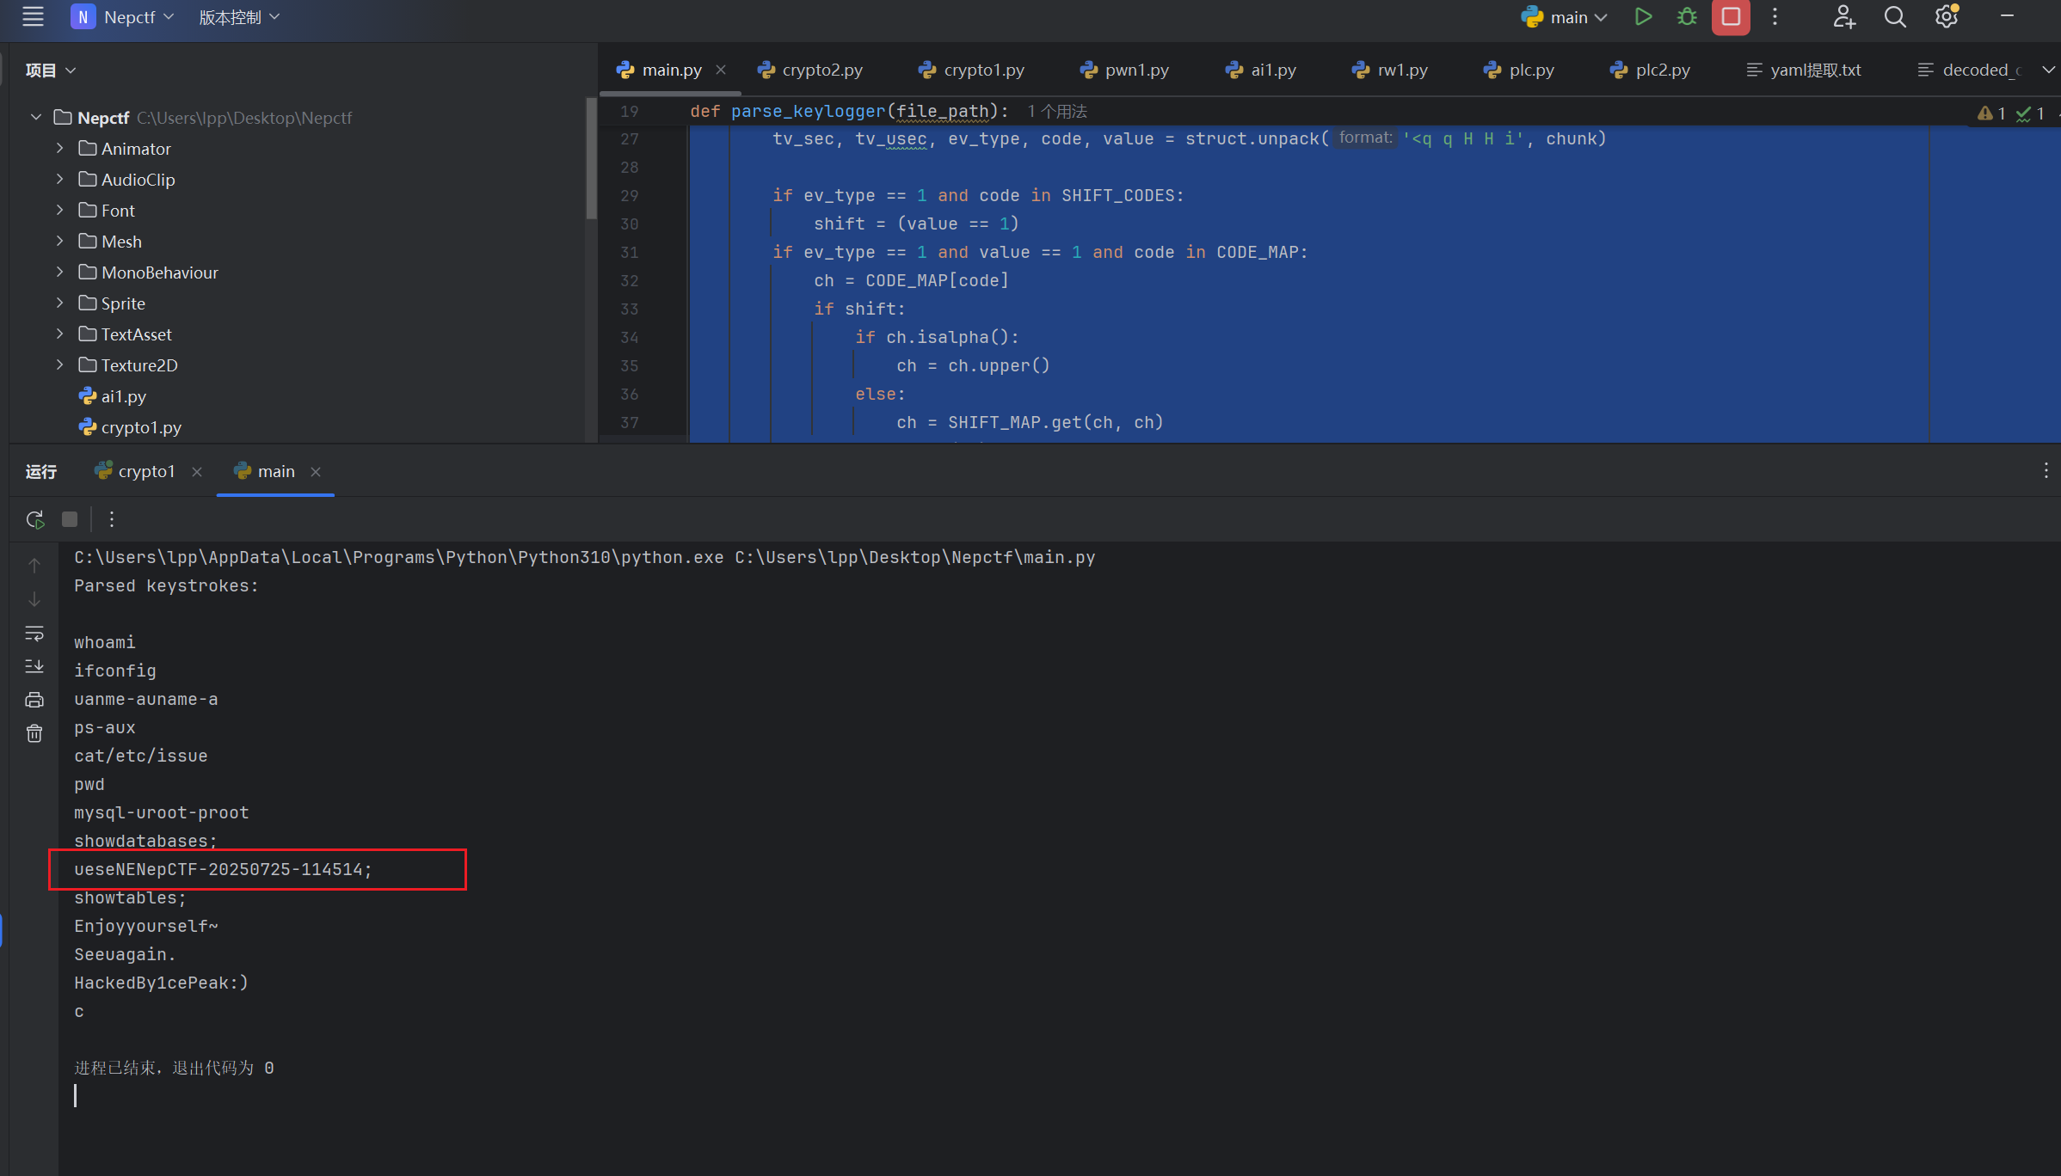Click print icon in run toolbar
Image resolution: width=2061 pixels, height=1176 pixels.
[x=34, y=700]
